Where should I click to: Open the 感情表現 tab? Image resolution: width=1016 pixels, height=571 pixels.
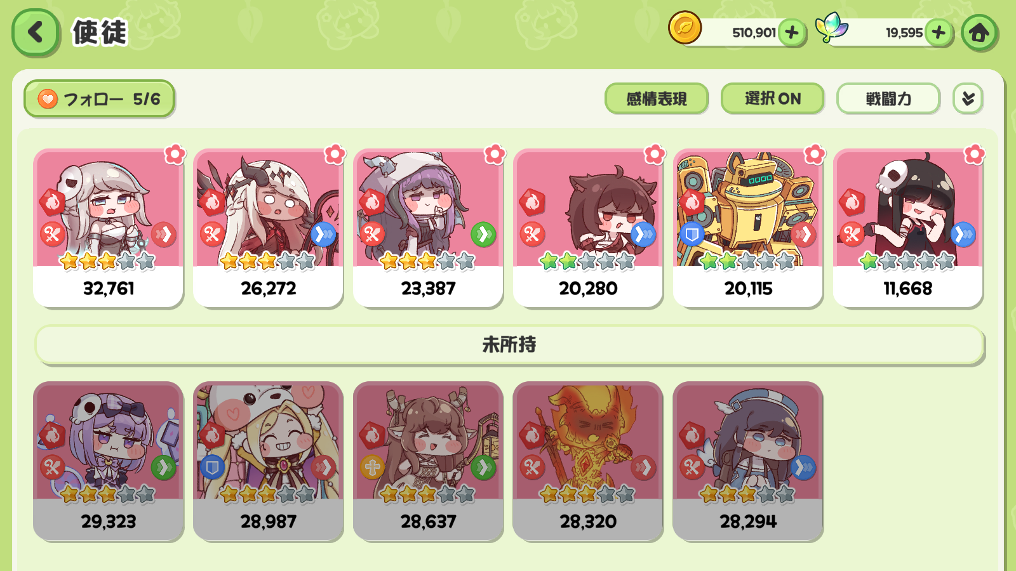657,98
